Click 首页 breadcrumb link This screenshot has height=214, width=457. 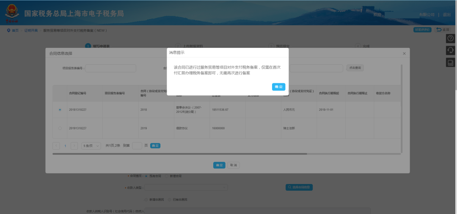point(15,30)
